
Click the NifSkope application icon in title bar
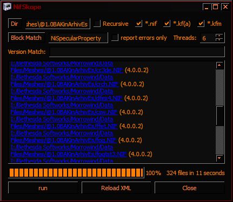pyautogui.click(x=8, y=7)
